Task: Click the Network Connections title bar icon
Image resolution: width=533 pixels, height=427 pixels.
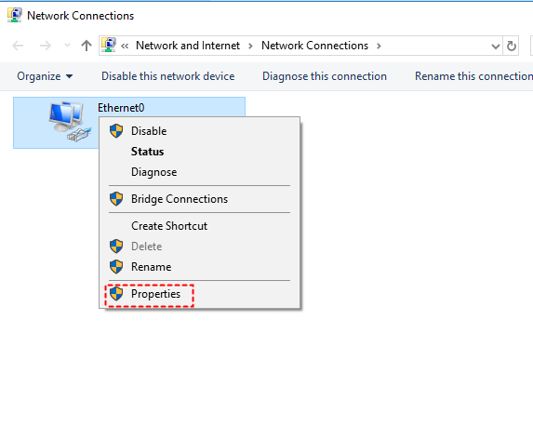Action: coord(15,15)
